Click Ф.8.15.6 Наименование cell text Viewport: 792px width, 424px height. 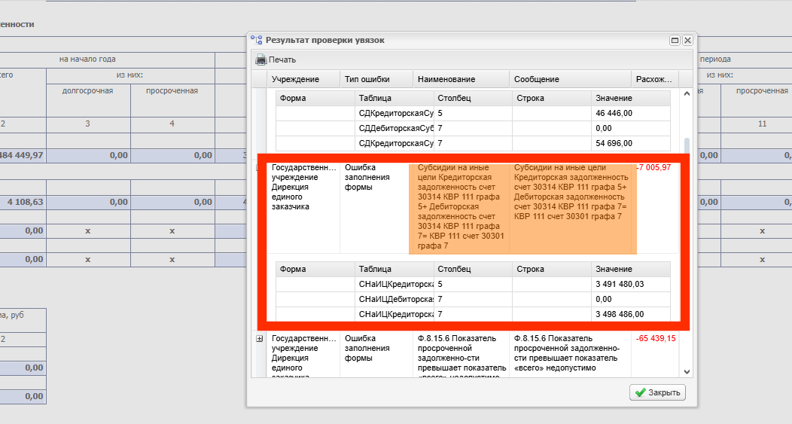point(461,355)
